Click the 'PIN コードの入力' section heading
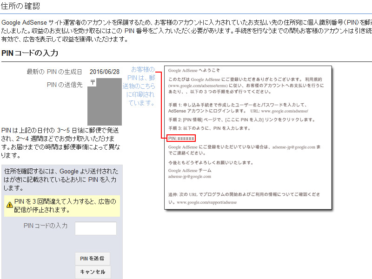The height and width of the screenshot is (279, 372). 30,53
